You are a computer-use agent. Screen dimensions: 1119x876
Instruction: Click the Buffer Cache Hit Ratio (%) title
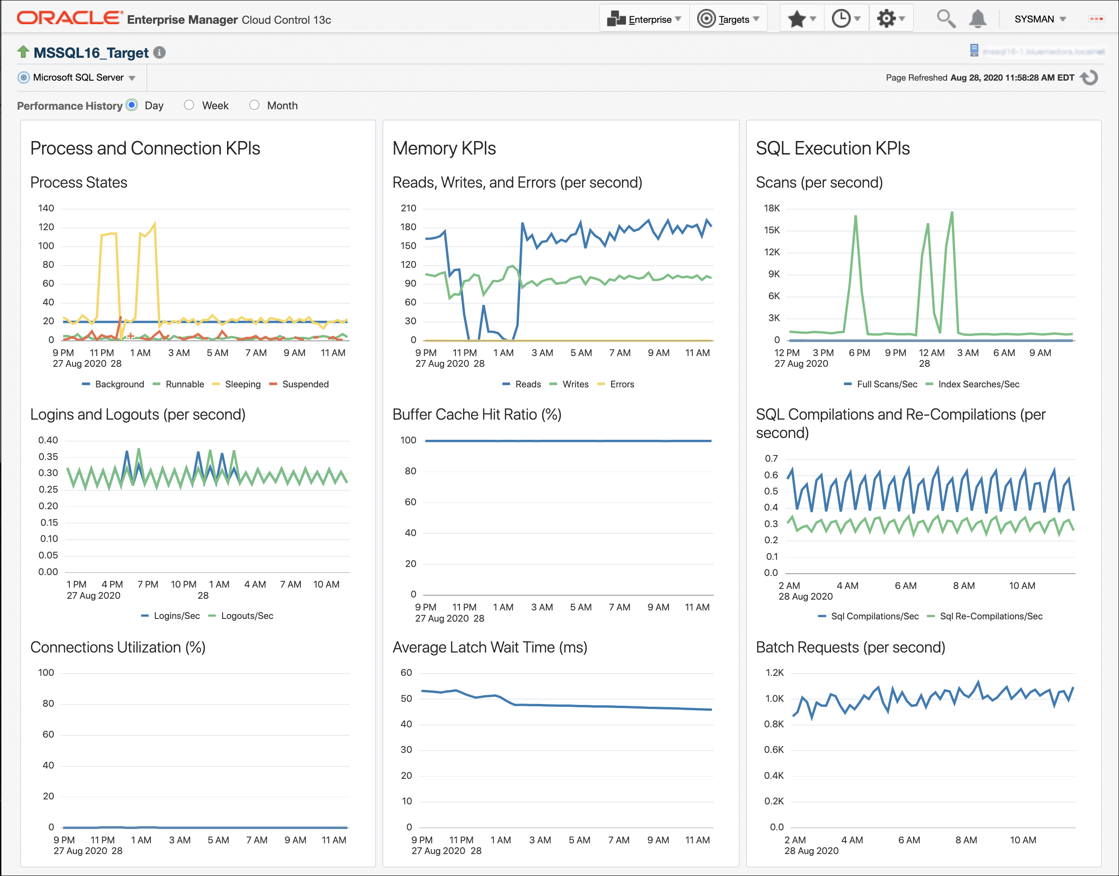tap(477, 414)
